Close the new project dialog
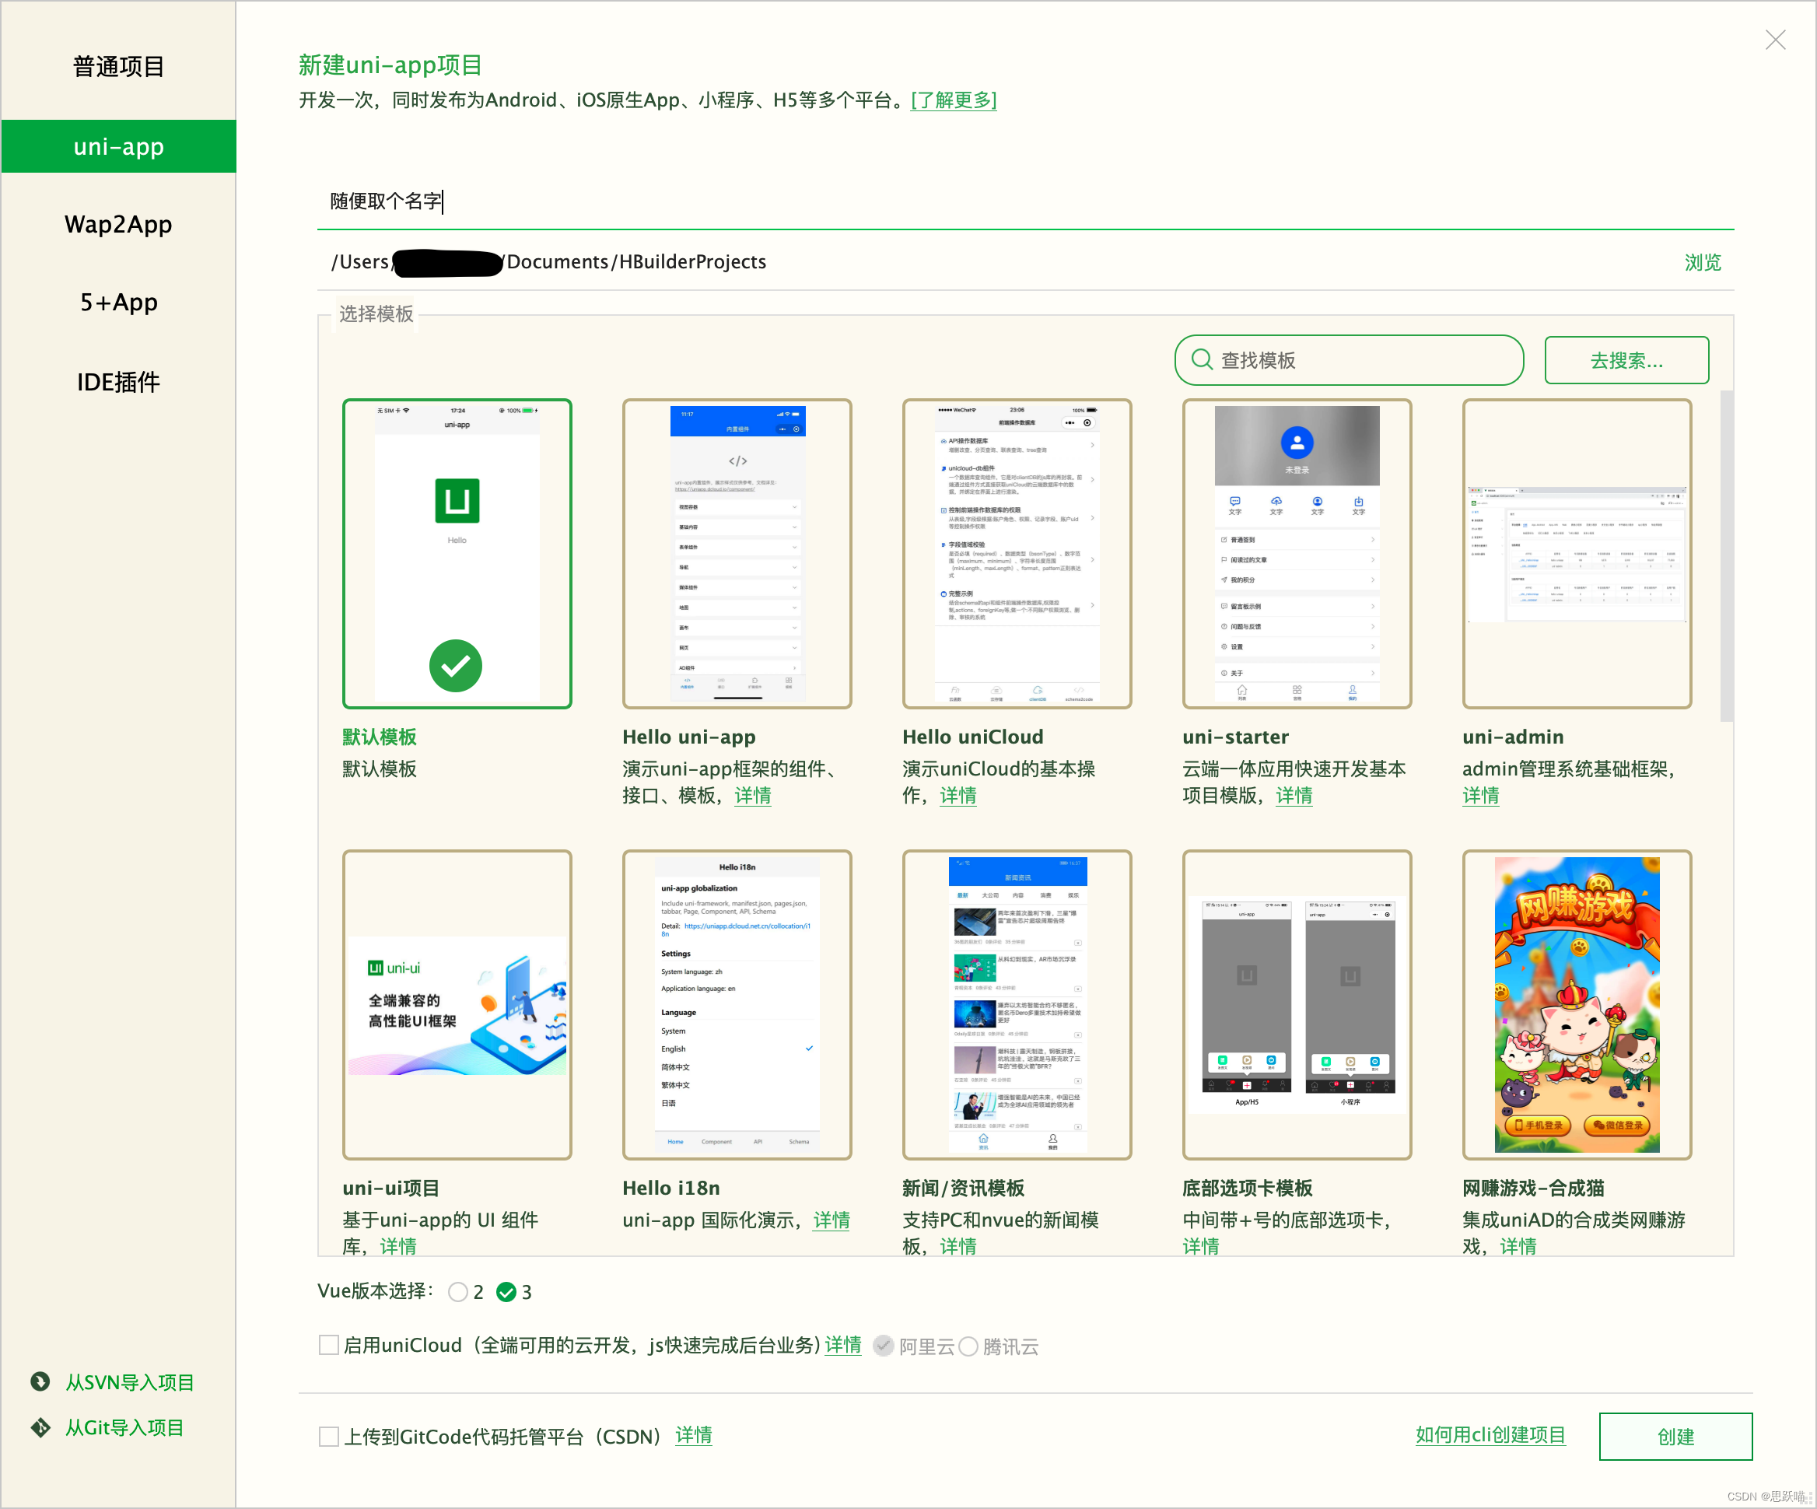1817x1509 pixels. coord(1776,40)
